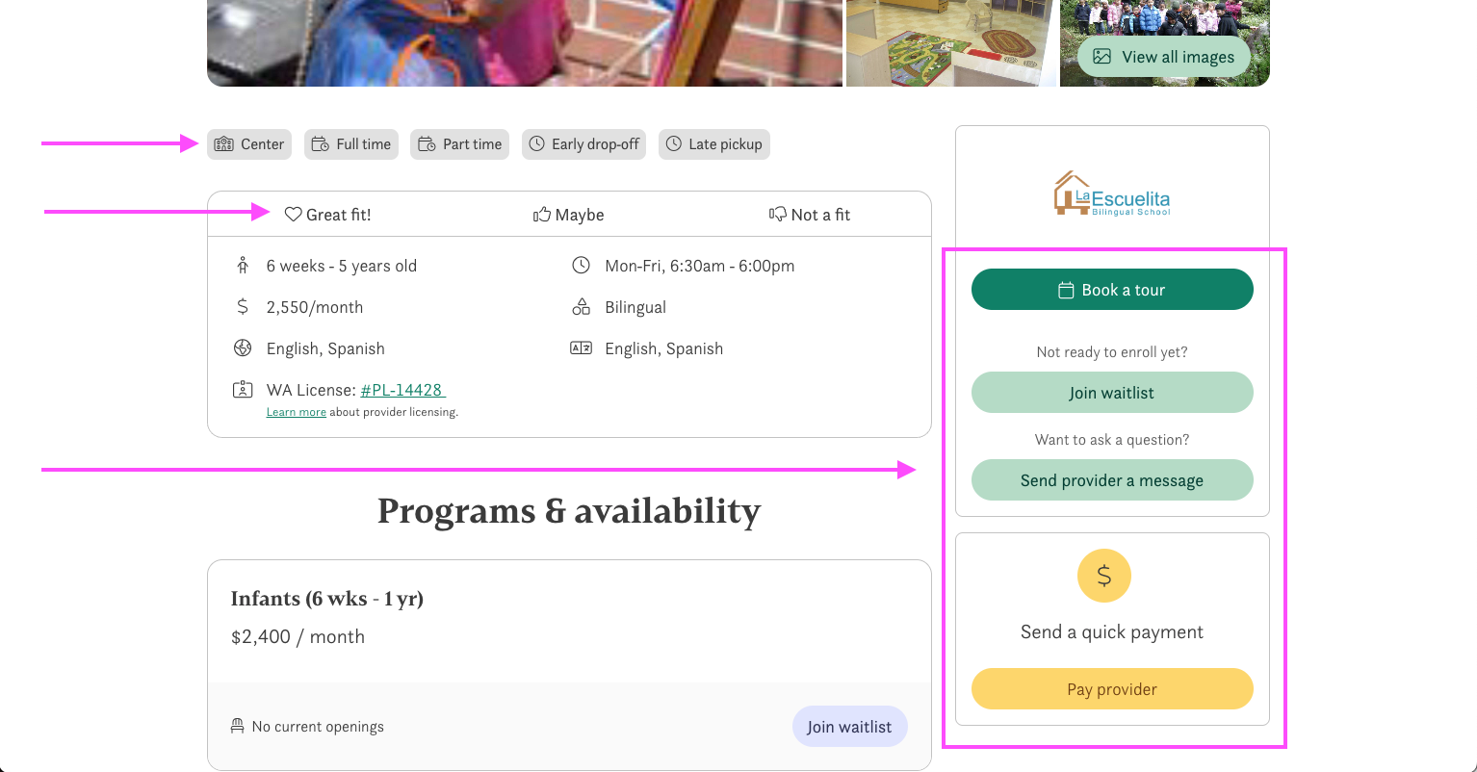Join waitlist for the Infants program
Viewport: 1477px width, 772px height.
tap(849, 727)
